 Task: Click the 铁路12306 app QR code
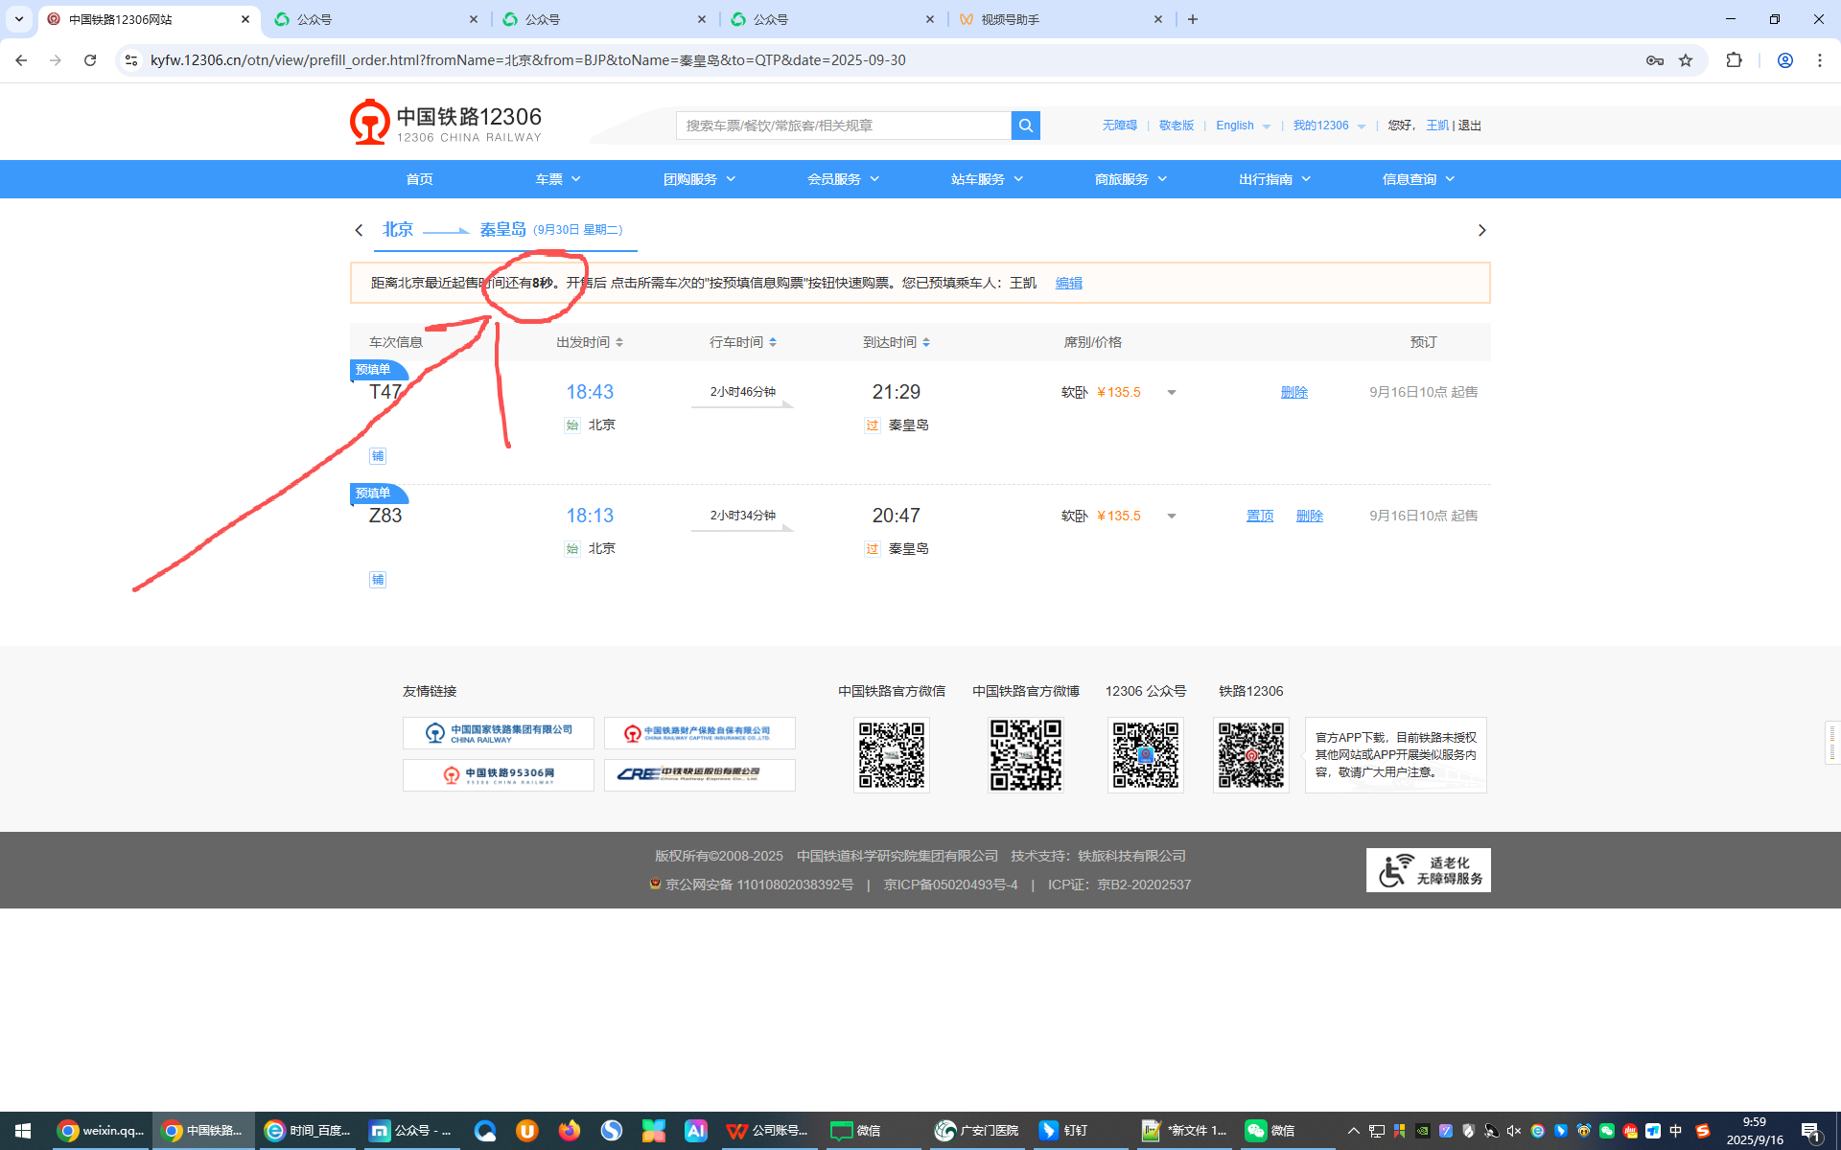[1251, 755]
